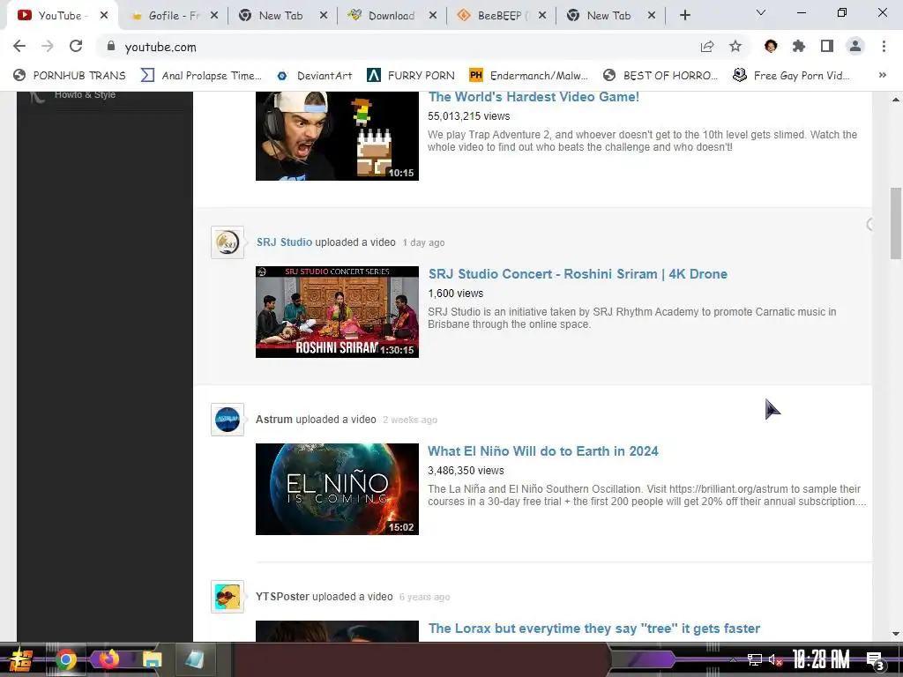Image resolution: width=903 pixels, height=677 pixels.
Task: Click the round avatar extension icon
Action: click(x=771, y=46)
